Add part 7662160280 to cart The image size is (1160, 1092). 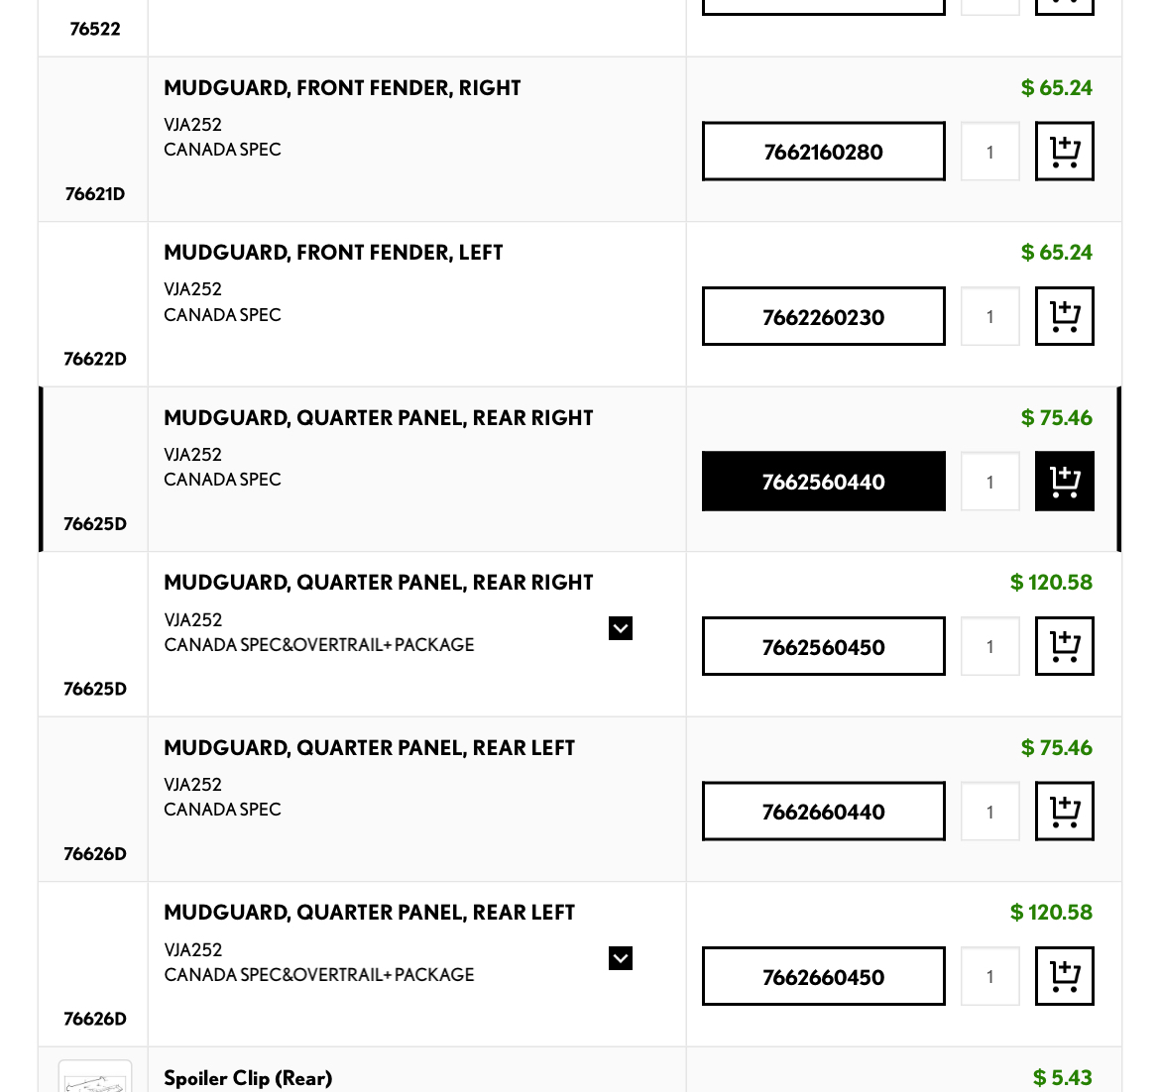[x=1064, y=152]
